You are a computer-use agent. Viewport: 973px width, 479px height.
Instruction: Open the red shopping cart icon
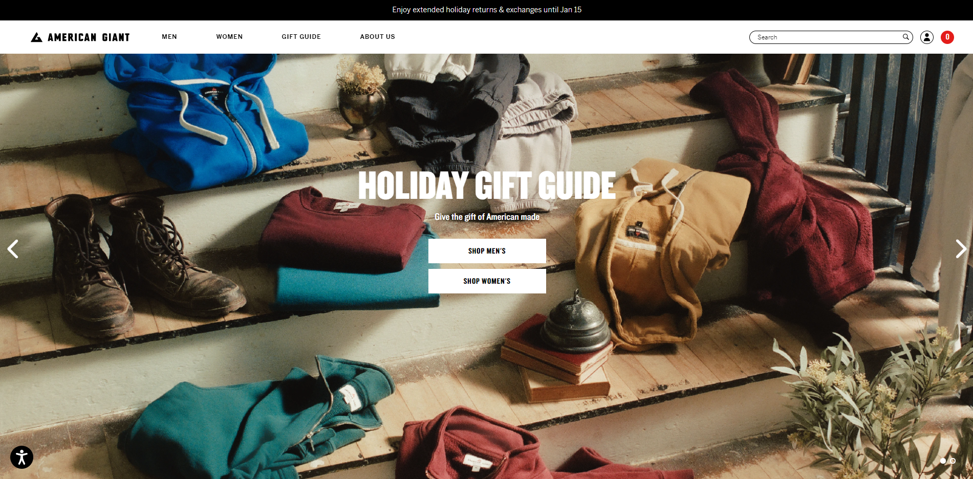point(947,37)
